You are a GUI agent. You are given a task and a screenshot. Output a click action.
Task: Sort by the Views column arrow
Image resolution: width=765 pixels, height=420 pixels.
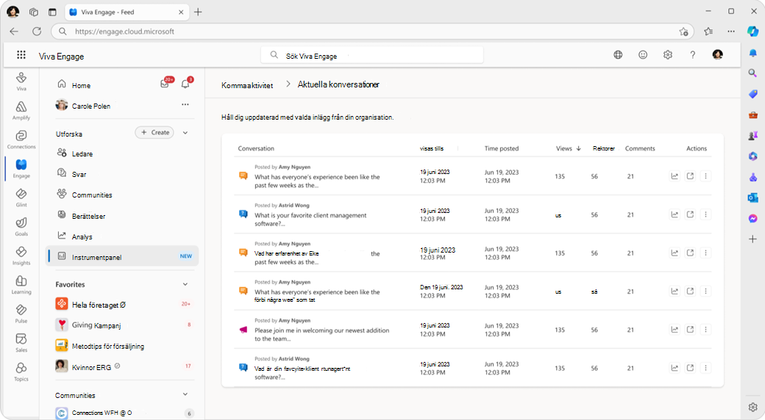point(579,148)
